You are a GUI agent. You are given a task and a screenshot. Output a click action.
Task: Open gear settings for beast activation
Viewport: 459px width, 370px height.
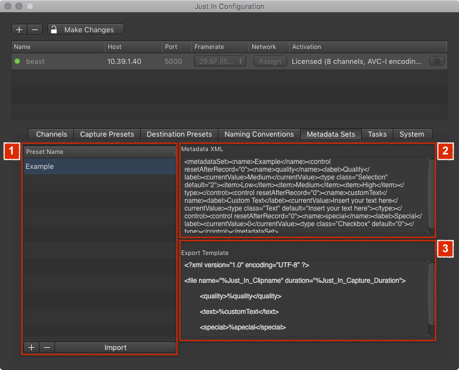coord(437,61)
